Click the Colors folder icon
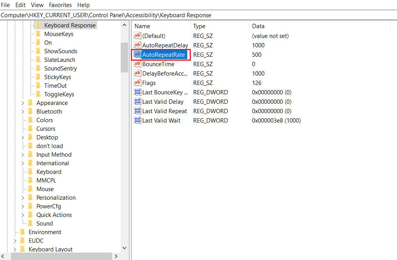Image resolution: width=397 pixels, height=260 pixels. point(30,120)
